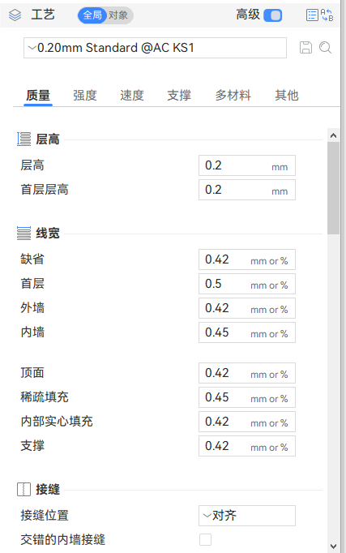Open the 0.20mm Standard @AC KS1 preset dropdown

click(x=155, y=48)
